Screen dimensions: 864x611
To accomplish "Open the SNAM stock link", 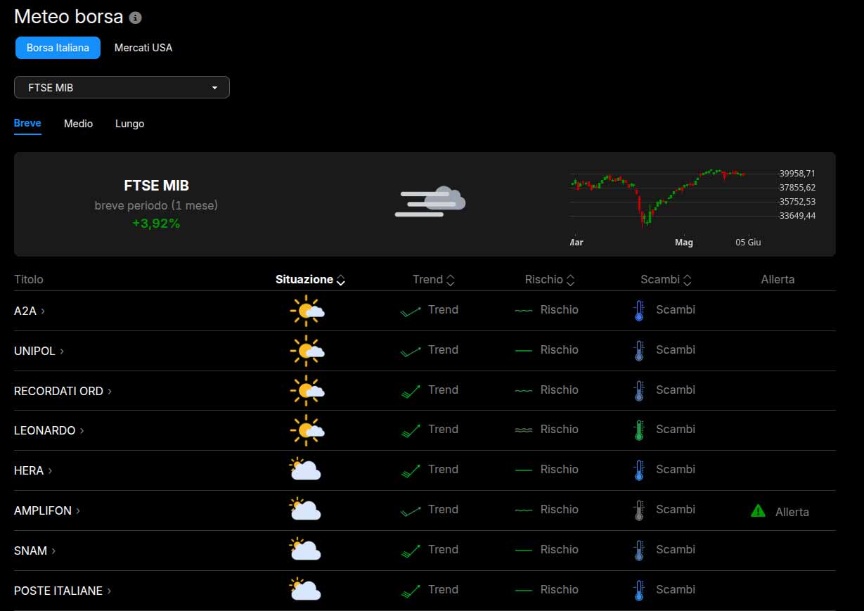I will [31, 551].
